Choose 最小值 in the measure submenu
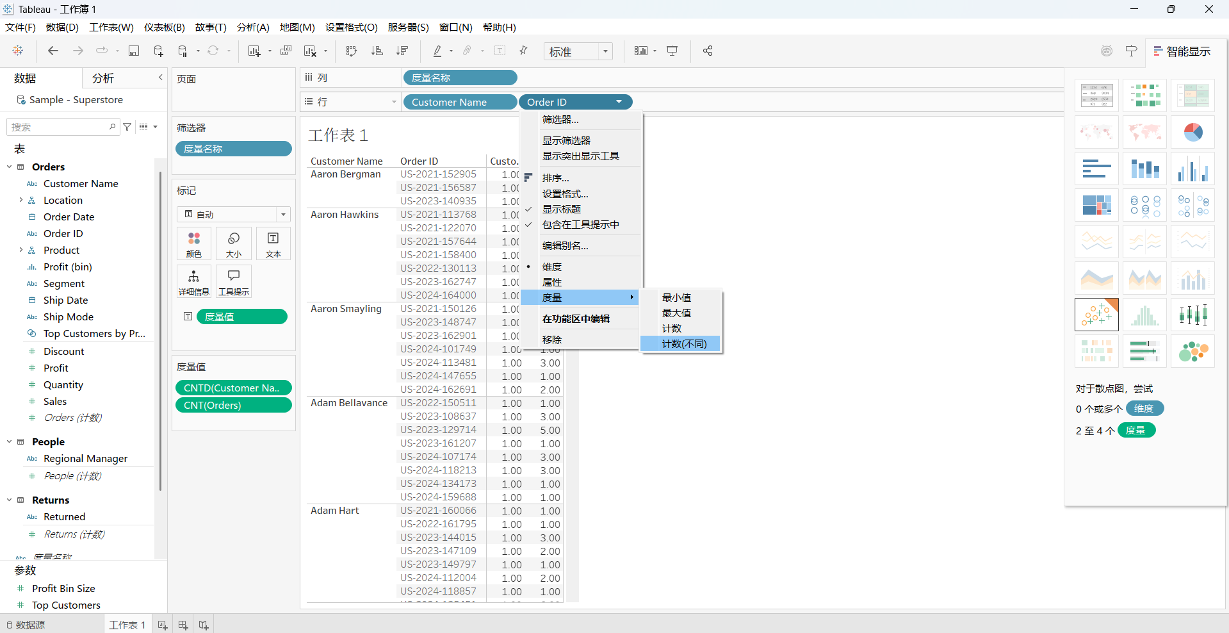 (681, 298)
